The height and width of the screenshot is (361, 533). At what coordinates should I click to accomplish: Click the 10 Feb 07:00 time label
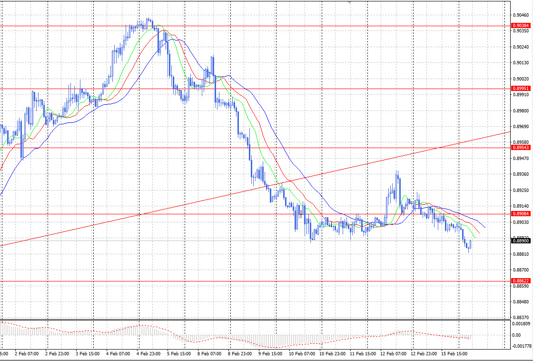point(302,353)
